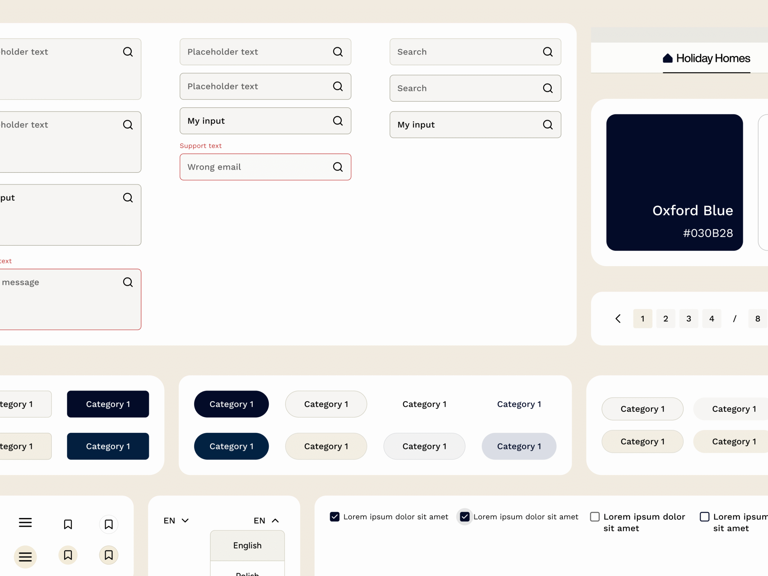
Task: Click the dark navy Category 1 button
Action: pyautogui.click(x=108, y=404)
